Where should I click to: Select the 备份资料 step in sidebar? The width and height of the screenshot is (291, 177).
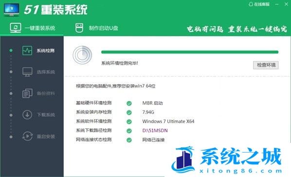point(38,93)
